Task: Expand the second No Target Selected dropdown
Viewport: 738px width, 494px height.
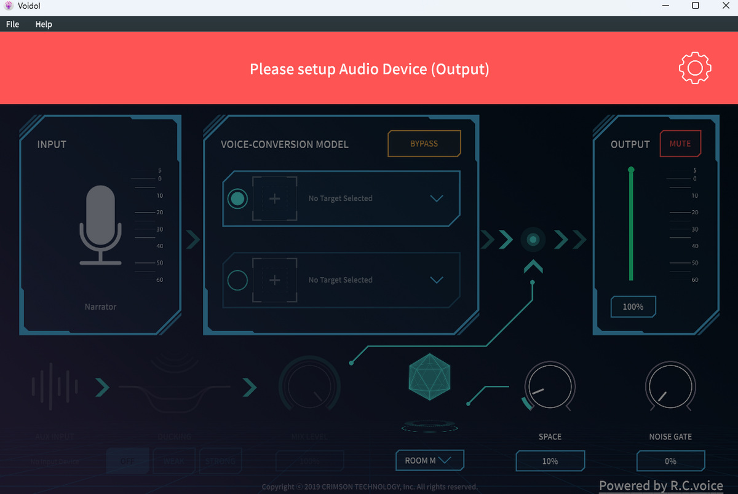Action: tap(437, 280)
